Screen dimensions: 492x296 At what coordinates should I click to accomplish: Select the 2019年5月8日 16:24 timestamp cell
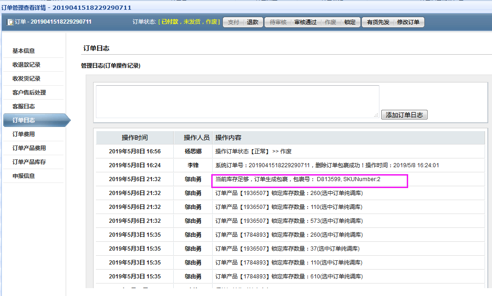coord(135,165)
